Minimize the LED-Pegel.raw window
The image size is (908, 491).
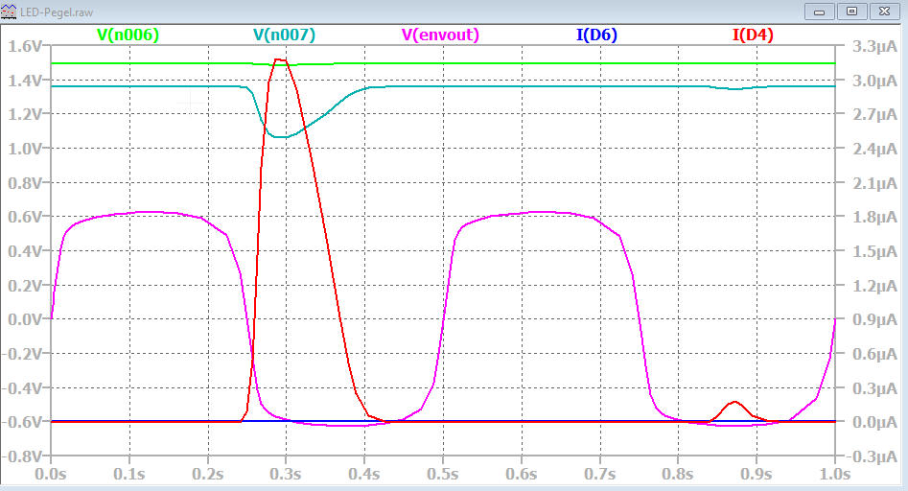(x=820, y=12)
